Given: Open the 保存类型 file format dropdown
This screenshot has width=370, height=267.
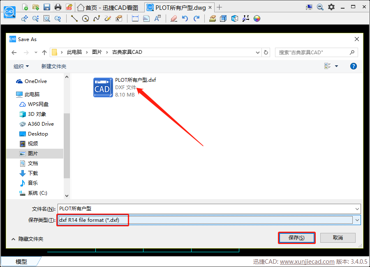Looking at the screenshot, I should 357,220.
